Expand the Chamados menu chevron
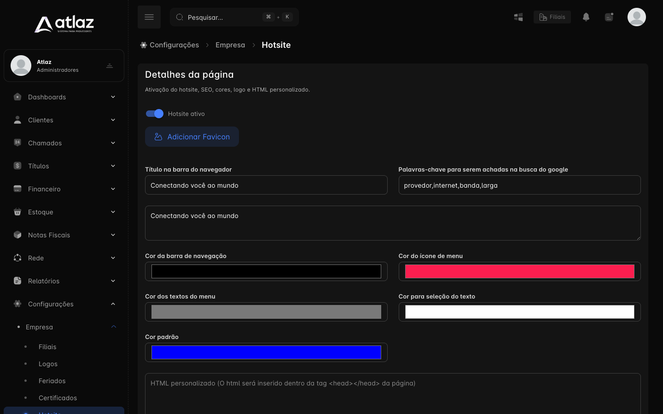 click(x=113, y=143)
